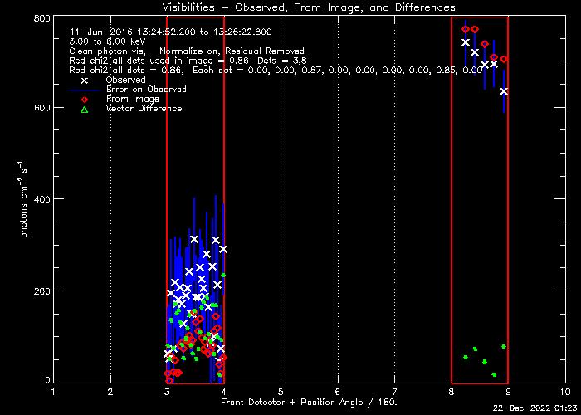Click the 'Each det = 0.00, 0.00, 0.87...' list

[338, 71]
